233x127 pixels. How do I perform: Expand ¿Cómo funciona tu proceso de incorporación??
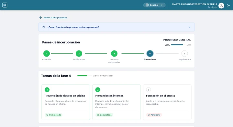(x=116, y=27)
